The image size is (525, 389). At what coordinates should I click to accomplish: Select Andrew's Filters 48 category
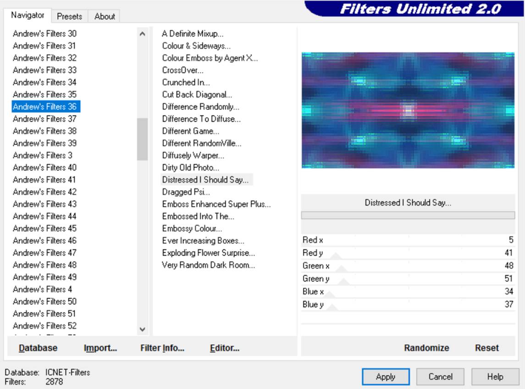tap(44, 265)
